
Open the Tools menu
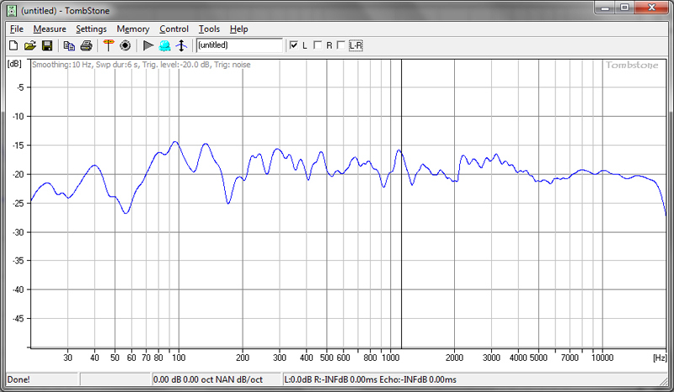(209, 29)
